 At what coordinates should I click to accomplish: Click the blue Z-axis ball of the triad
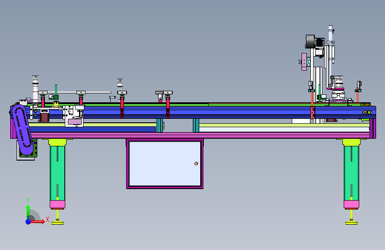28,222
